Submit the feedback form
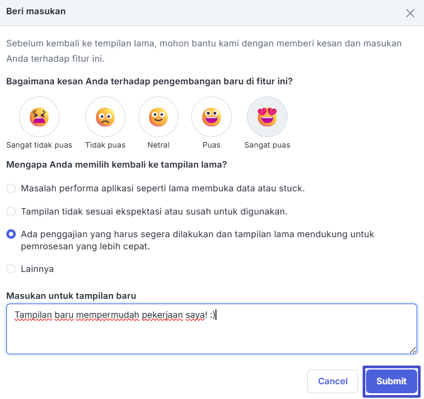424x399 pixels. 391,381
